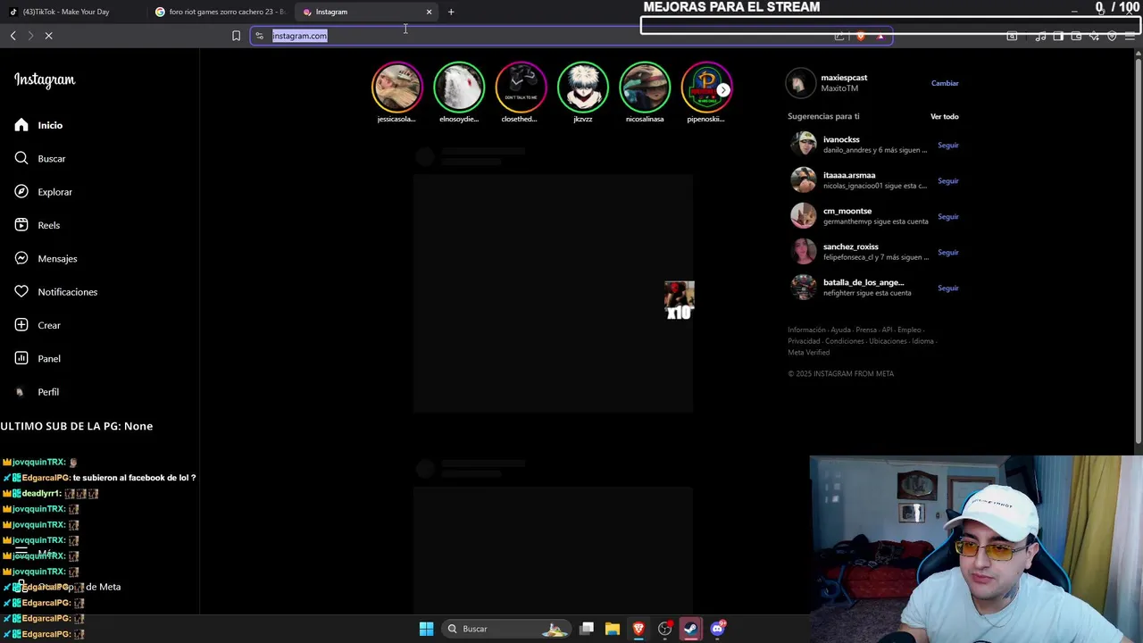Open the Windows Start button
The height and width of the screenshot is (643, 1143).
coord(426,629)
